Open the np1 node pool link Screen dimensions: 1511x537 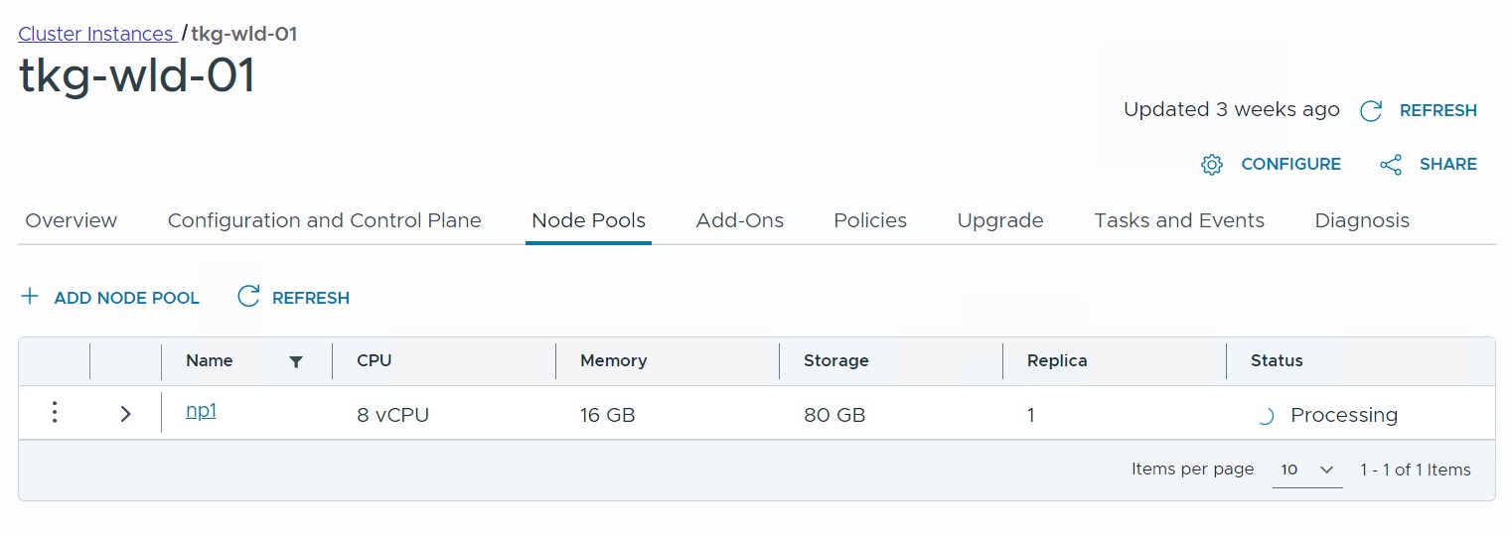click(x=201, y=411)
